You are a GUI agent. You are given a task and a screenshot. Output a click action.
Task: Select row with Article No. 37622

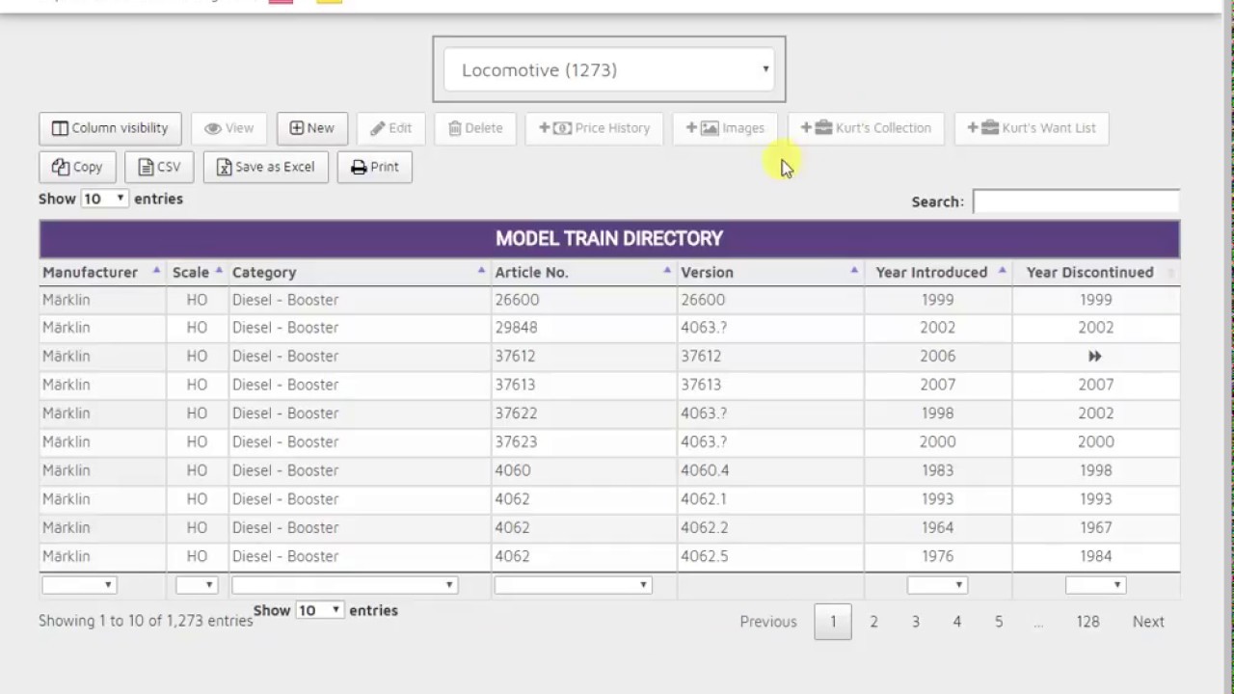pyautogui.click(x=609, y=414)
